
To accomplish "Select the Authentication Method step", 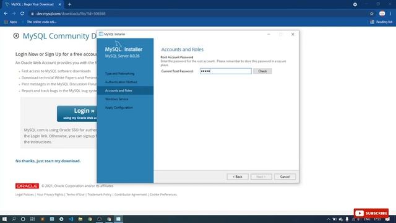I will click(121, 82).
